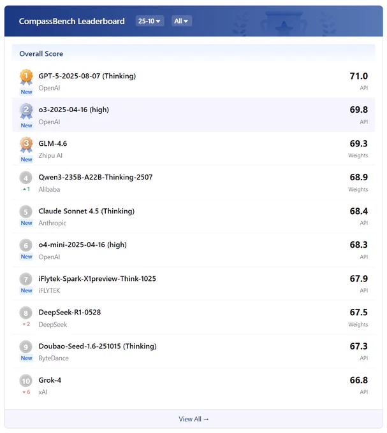Viewport: 387px width, 433px height.
Task: Click API label under 66.8
Action: [364, 392]
